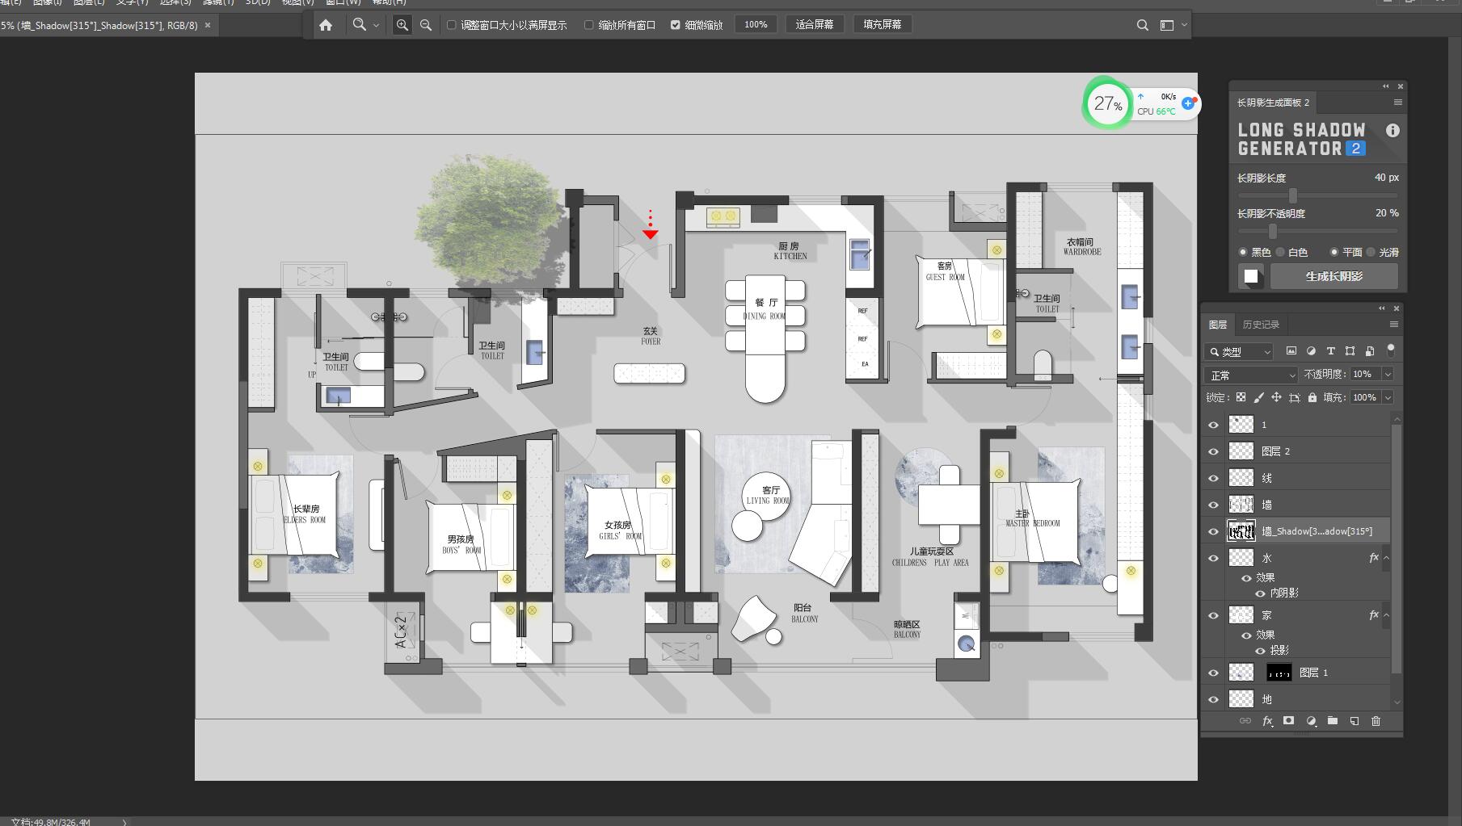Click the 填充屏幕 button
The image size is (1462, 826).
tap(883, 25)
